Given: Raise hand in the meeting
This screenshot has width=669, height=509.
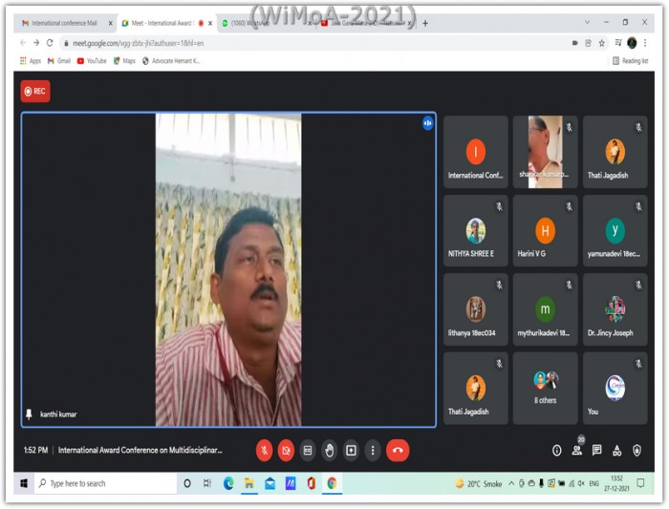Looking at the screenshot, I should 330,450.
